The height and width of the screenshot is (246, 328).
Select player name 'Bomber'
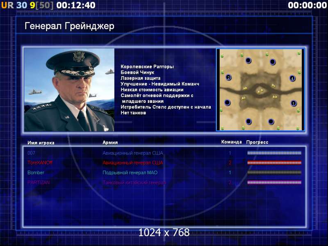[36, 173]
